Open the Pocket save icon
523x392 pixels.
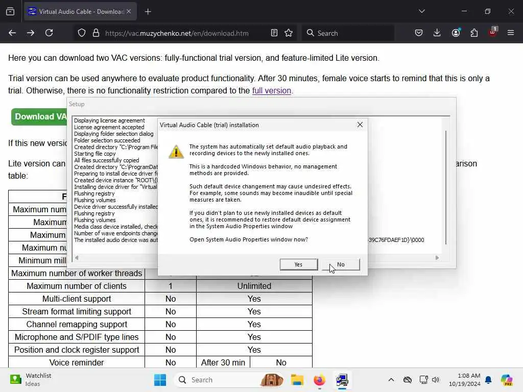(x=419, y=33)
